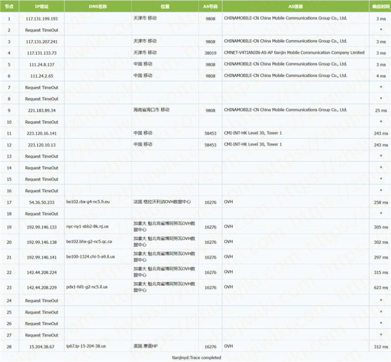Click location 美国 惠普HP
391x362 pixels.
click(x=145, y=346)
